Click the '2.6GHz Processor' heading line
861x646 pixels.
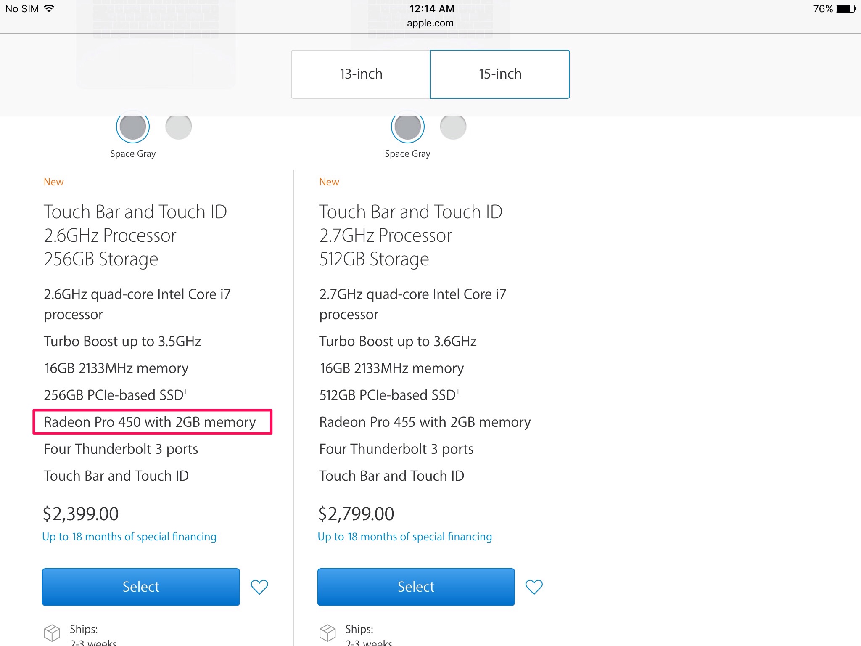pos(110,236)
